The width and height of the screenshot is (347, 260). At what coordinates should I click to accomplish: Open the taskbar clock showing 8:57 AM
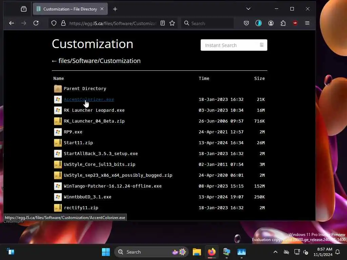point(323,252)
